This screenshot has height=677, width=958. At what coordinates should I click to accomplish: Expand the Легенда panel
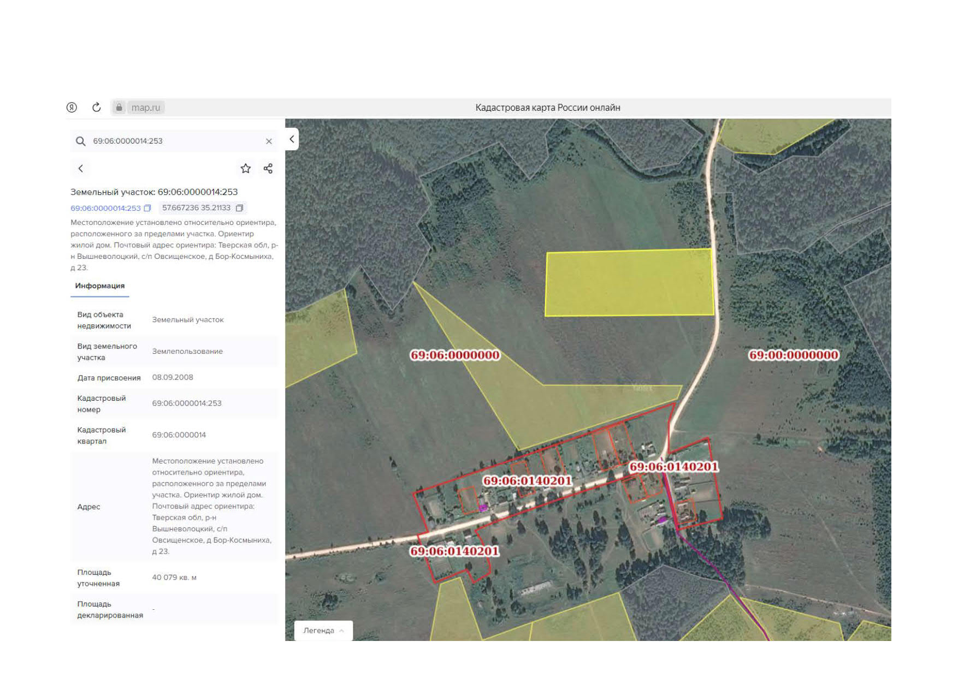[323, 631]
